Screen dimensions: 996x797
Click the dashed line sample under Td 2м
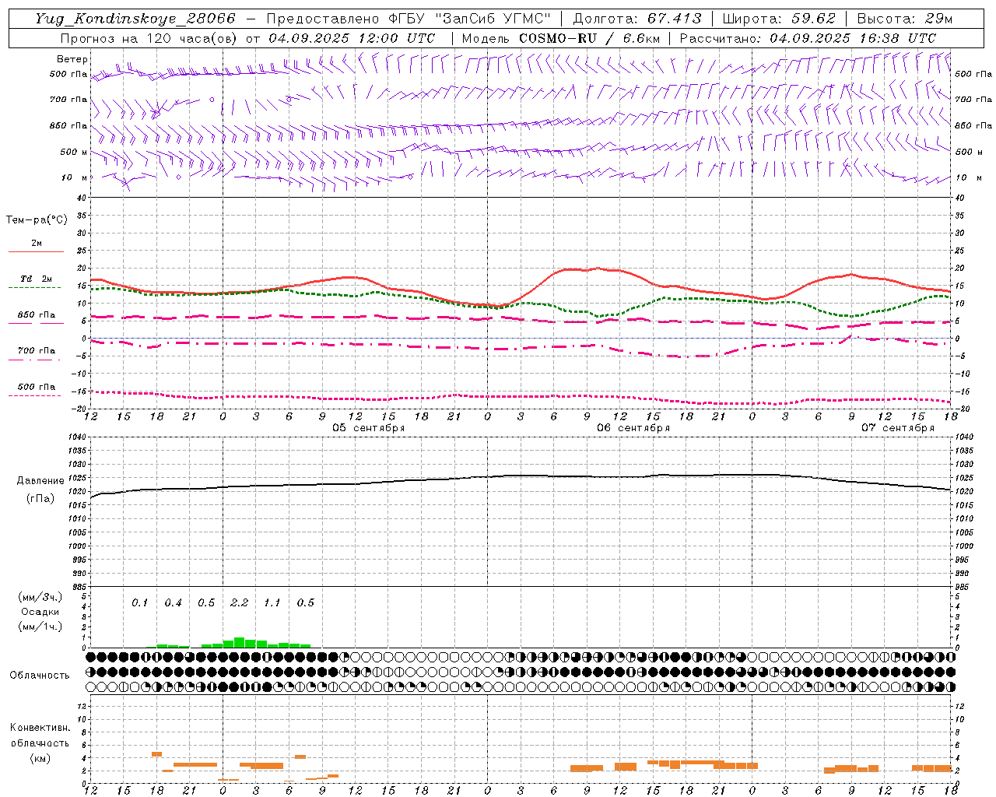coord(35,288)
